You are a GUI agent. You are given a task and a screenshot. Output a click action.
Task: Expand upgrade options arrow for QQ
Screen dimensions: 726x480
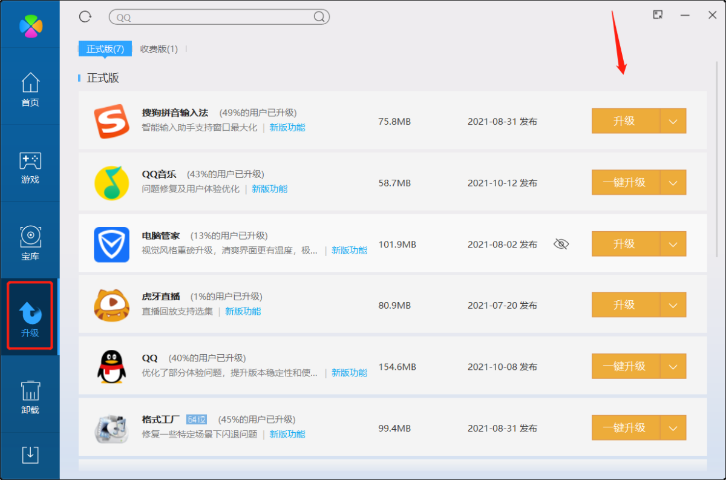click(673, 366)
